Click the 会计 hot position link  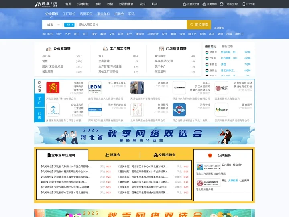click(x=59, y=34)
